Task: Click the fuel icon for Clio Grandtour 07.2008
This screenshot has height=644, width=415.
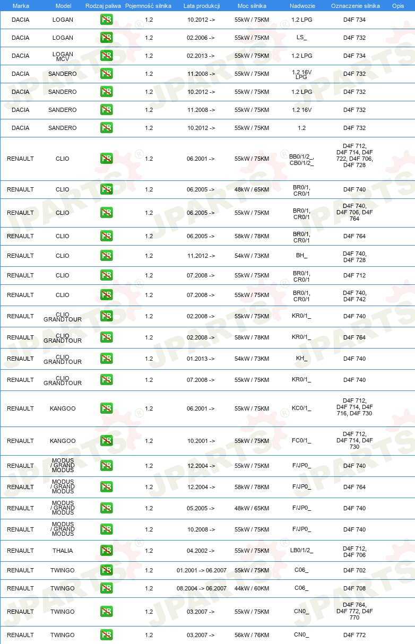Action: (106, 380)
